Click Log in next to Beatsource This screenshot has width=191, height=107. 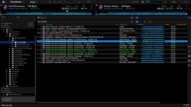pos(31,23)
